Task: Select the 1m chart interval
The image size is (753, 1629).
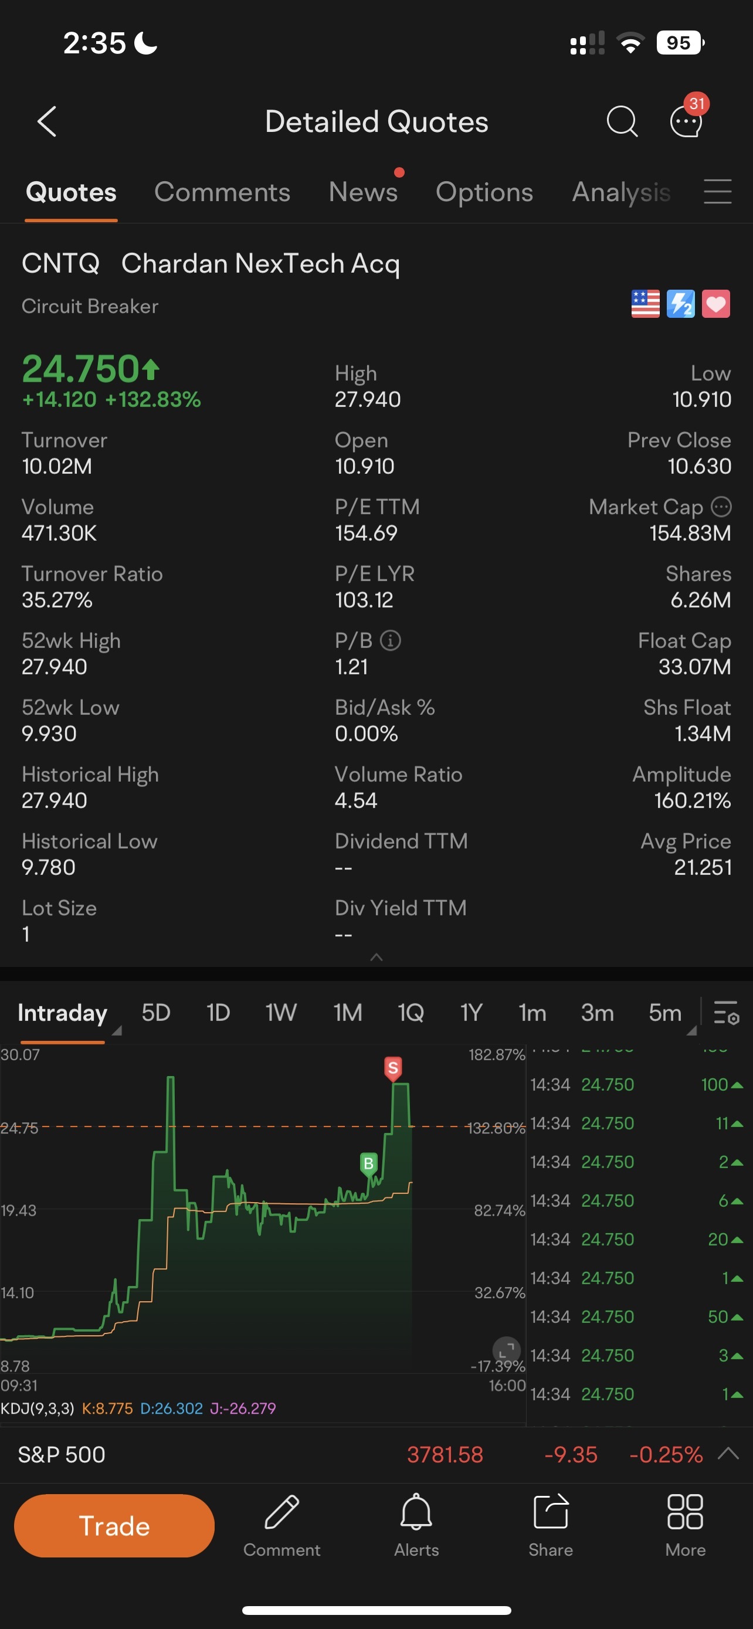Action: coord(532,1013)
